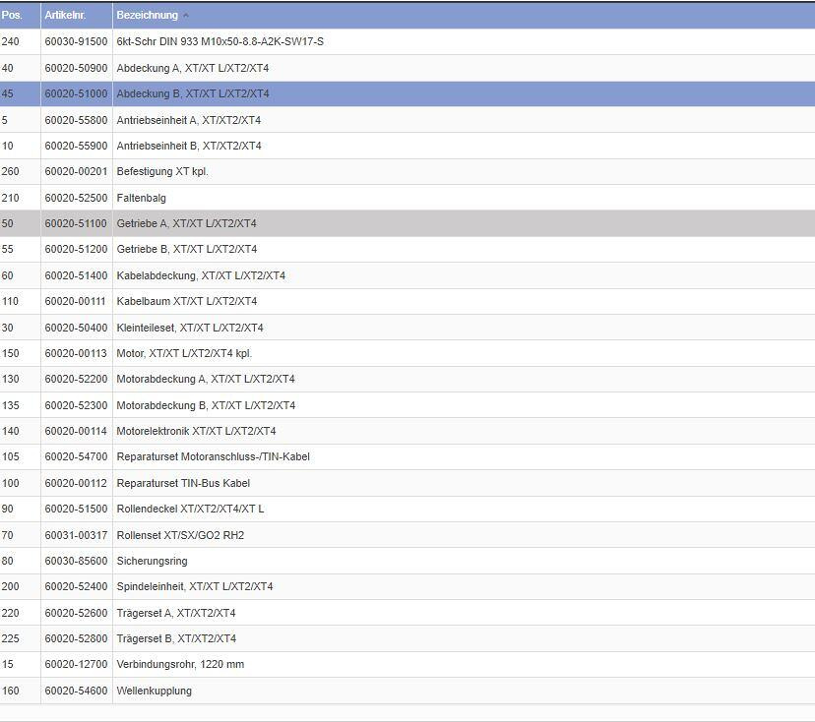815x722 pixels.
Task: Select the Sicherungsring row
Action: [152, 561]
